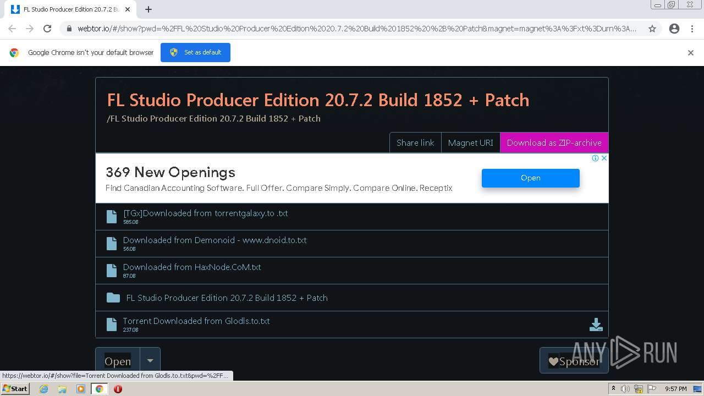Click the folder icon for FL Studio folder

pyautogui.click(x=113, y=298)
